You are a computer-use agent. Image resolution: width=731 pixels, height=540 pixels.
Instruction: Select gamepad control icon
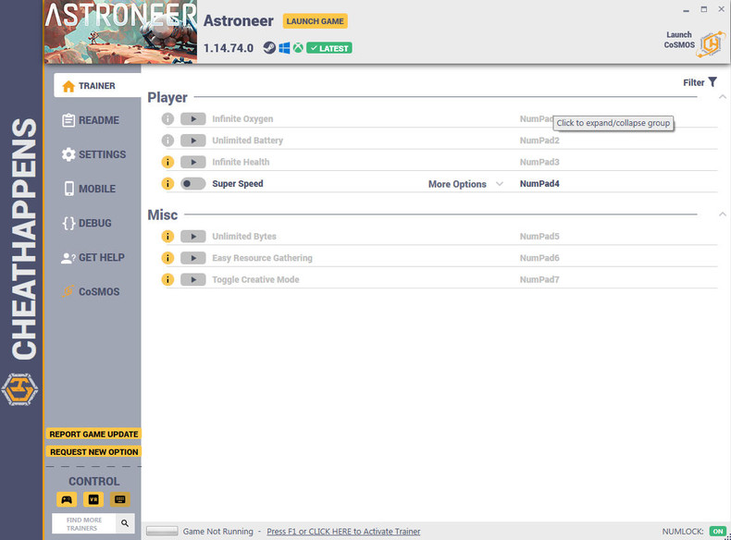[67, 499]
